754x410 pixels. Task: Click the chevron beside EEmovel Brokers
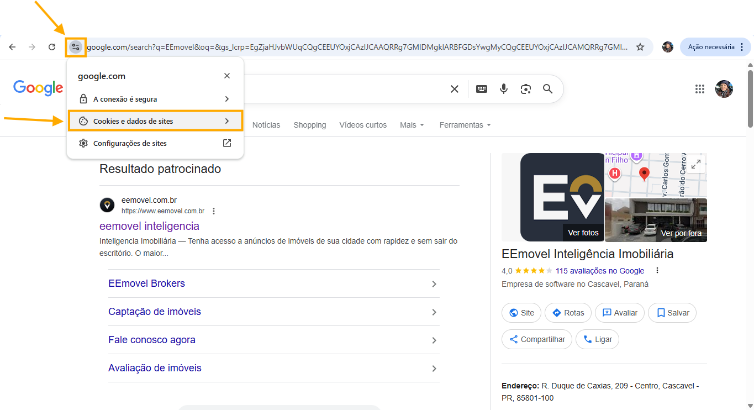[x=434, y=284]
